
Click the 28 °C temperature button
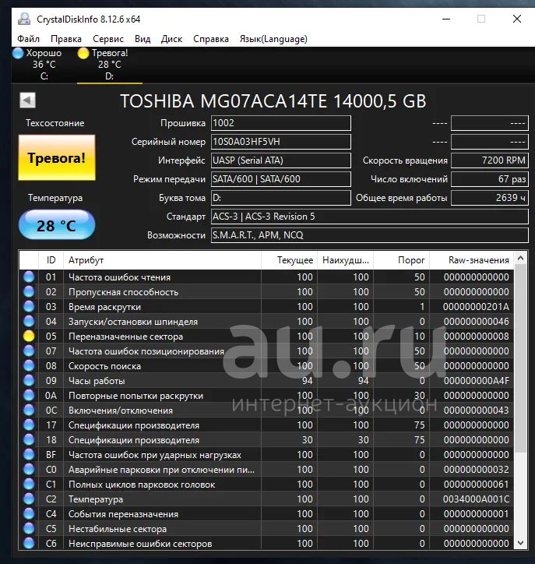click(x=57, y=225)
